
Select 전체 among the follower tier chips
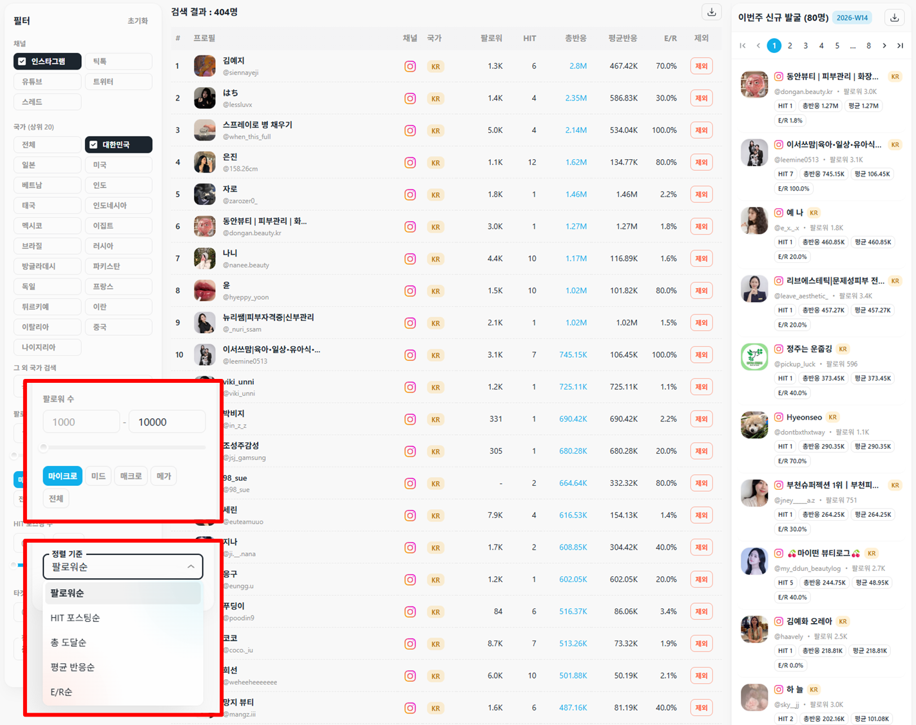point(56,498)
